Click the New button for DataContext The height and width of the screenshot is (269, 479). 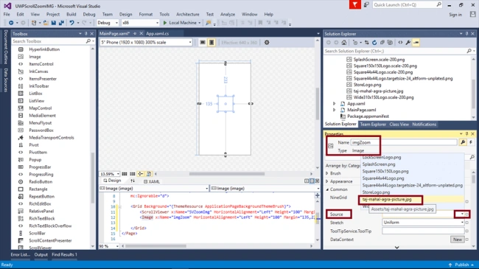tap(458, 240)
